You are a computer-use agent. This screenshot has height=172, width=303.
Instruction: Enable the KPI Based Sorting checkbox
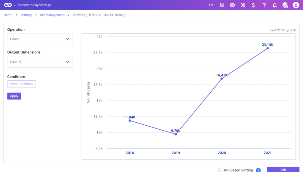220,170
